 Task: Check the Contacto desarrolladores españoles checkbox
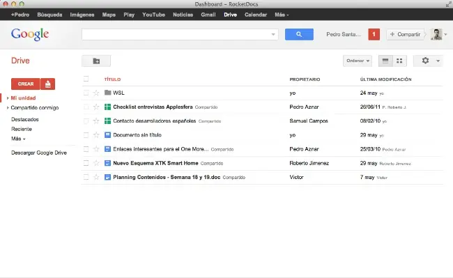pos(86,121)
